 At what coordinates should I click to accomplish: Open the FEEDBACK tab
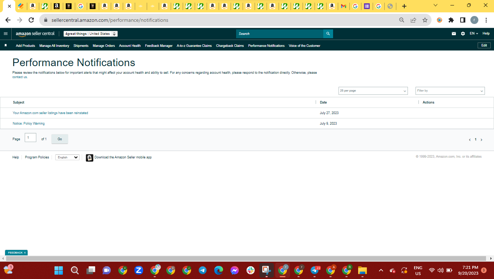coord(15,252)
